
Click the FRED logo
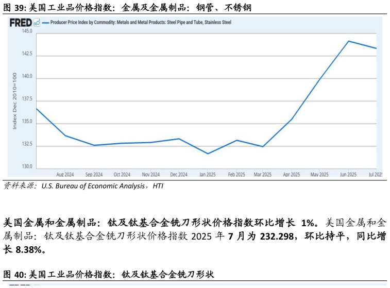click(x=21, y=23)
